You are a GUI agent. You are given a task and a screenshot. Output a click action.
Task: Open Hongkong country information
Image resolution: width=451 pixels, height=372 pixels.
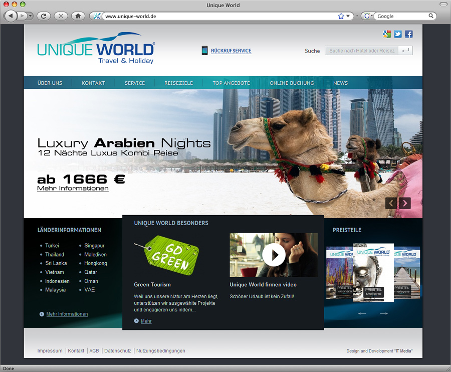coord(96,263)
